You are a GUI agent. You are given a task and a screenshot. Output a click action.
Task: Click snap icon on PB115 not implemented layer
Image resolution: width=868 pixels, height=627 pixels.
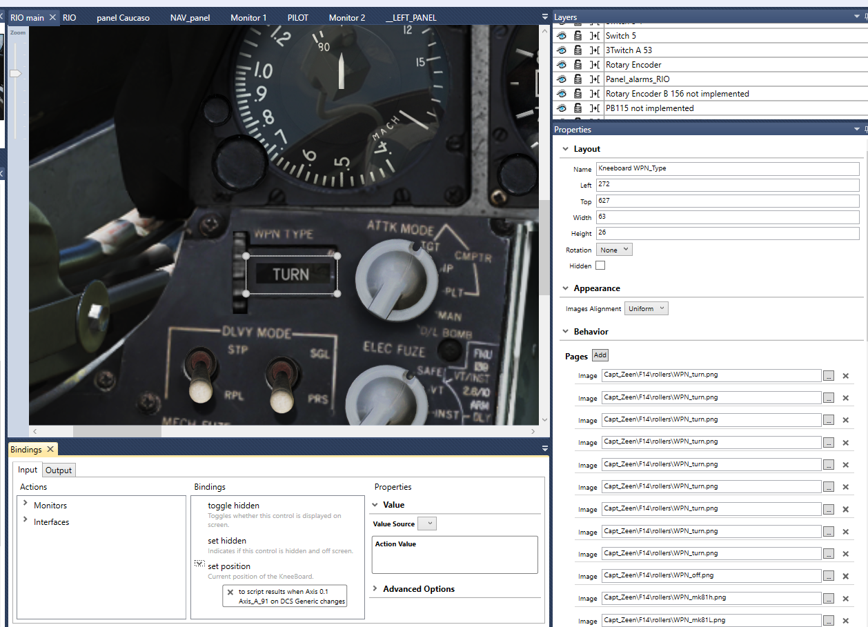[595, 108]
